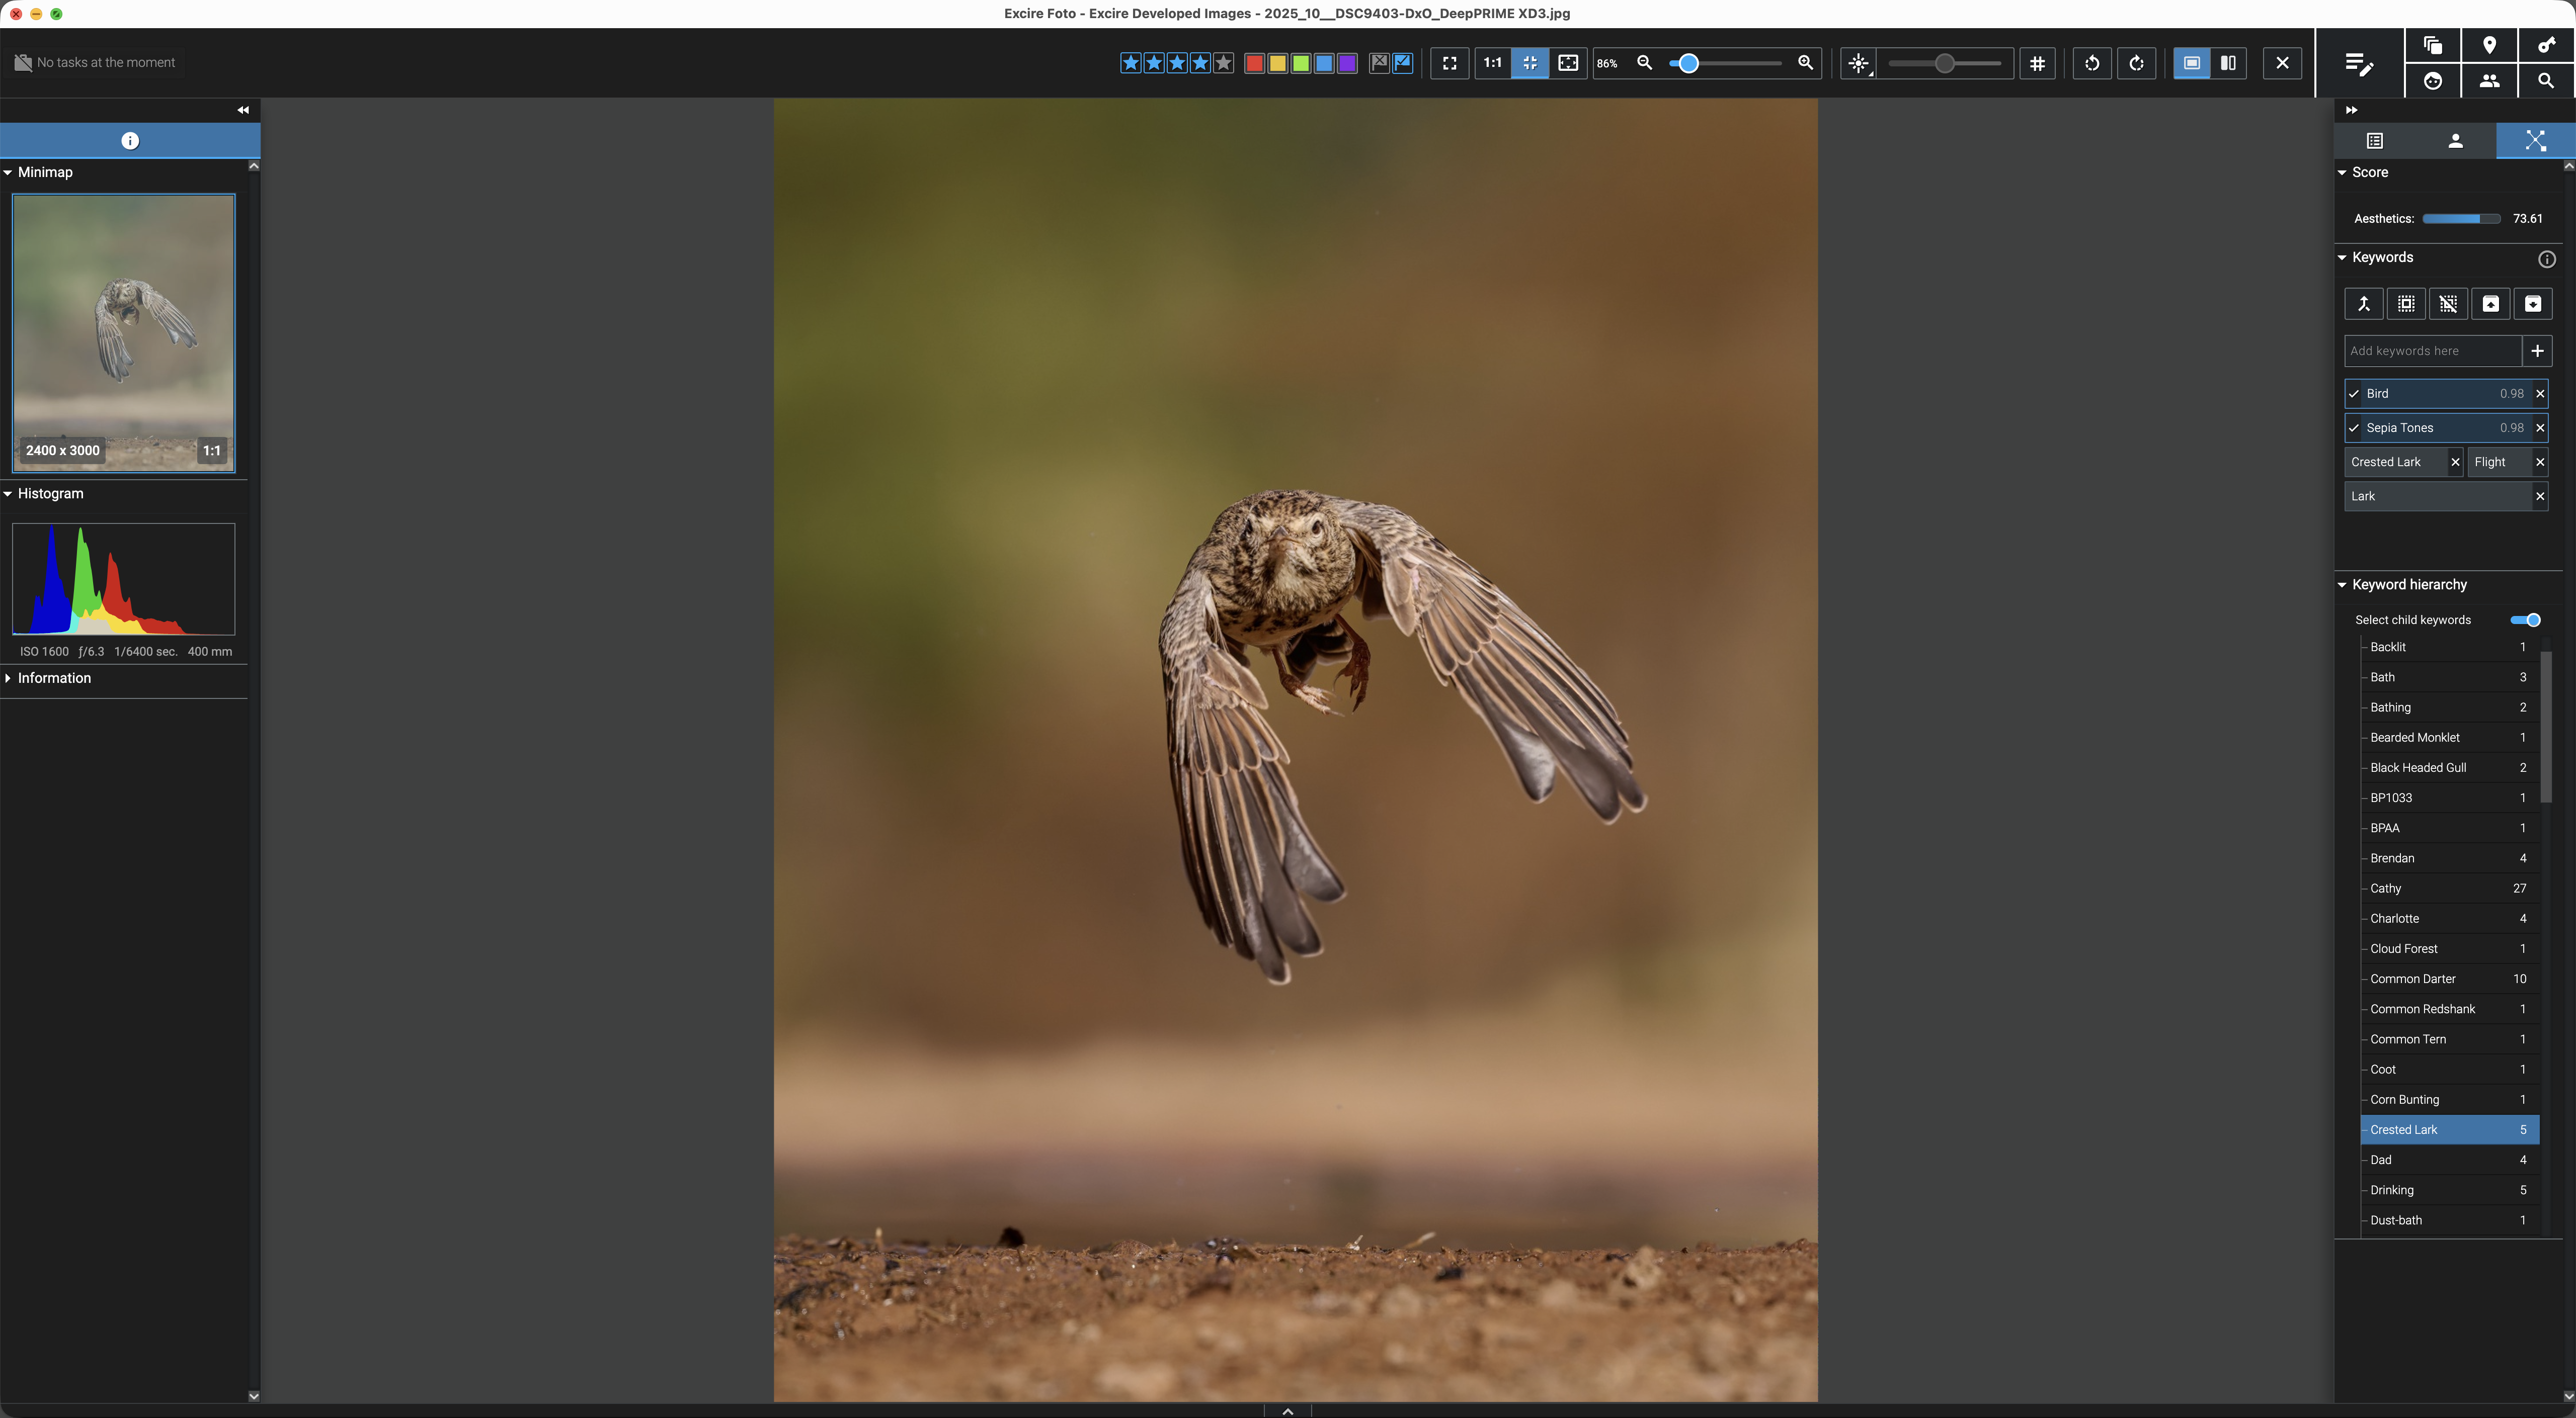Open the people search icon
Screen dimensions: 2576x1418
(2489, 81)
